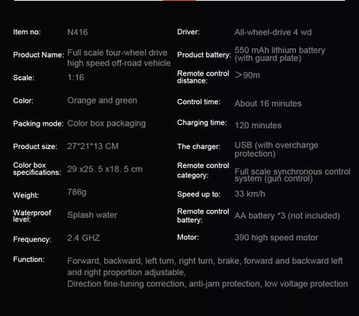Click the 390 high speed motor text
This screenshot has width=359, height=316.
[x=276, y=238]
